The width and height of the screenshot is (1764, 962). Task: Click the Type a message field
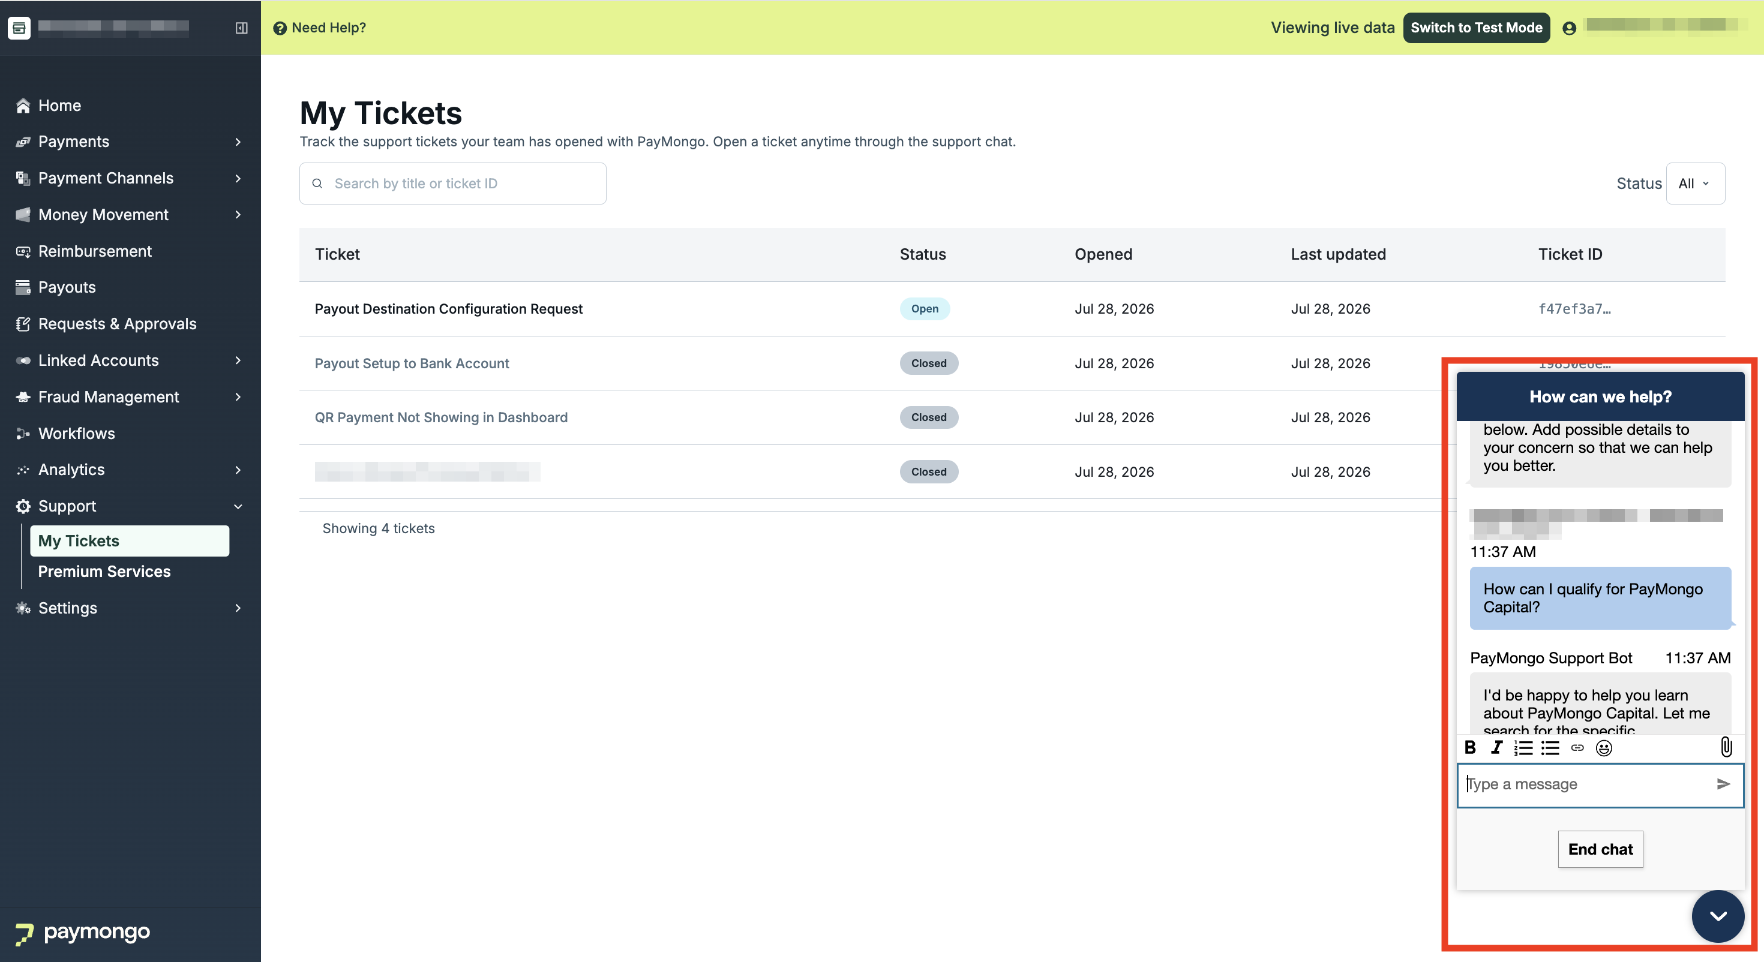pos(1600,784)
